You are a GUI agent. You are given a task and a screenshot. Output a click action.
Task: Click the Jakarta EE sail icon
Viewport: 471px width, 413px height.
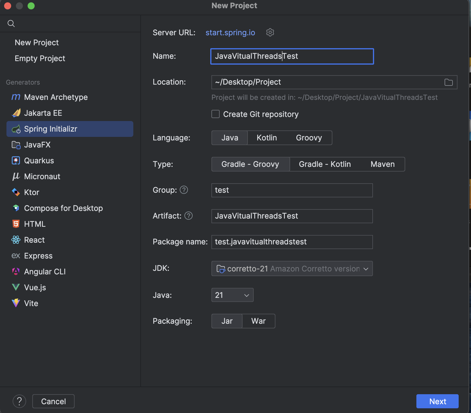pyautogui.click(x=16, y=113)
